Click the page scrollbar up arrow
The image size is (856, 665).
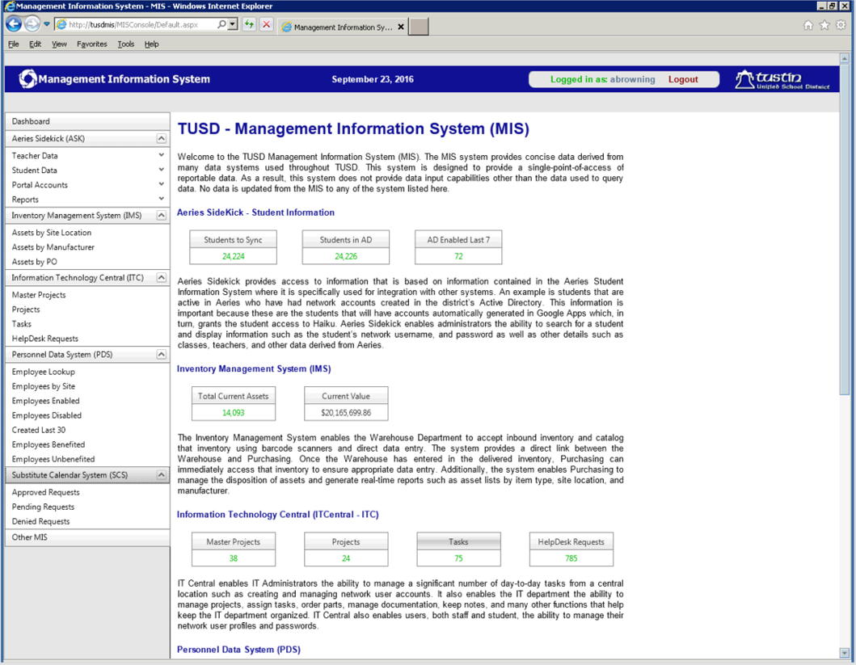point(845,58)
